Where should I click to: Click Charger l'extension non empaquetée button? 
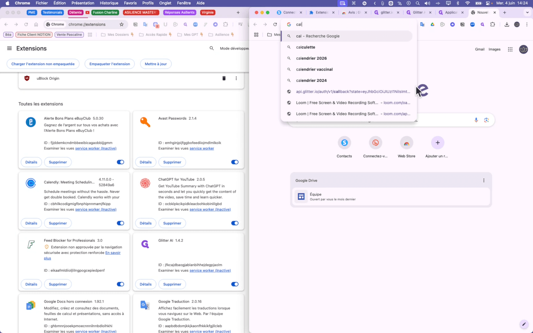pyautogui.click(x=43, y=64)
